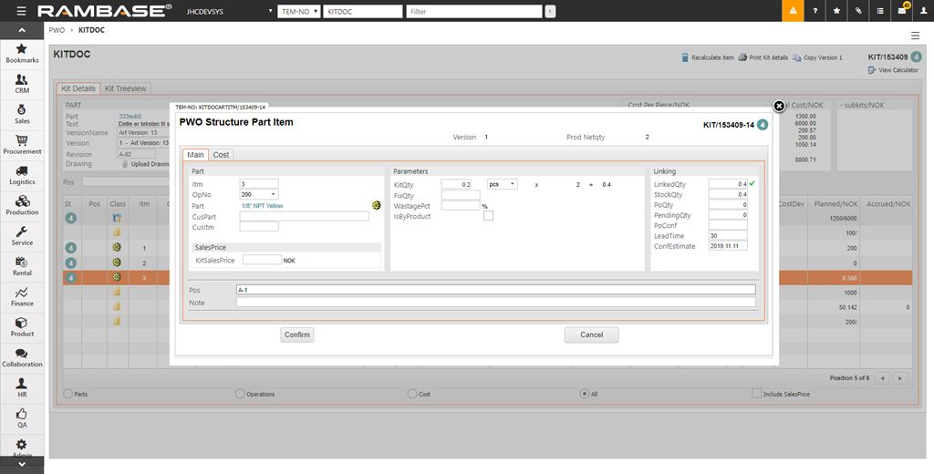The width and height of the screenshot is (934, 474).
Task: Select the Operations radio button
Action: tap(240, 394)
